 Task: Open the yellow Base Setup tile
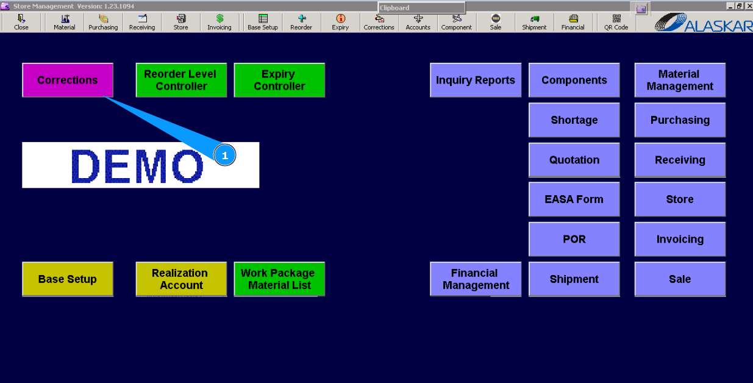(68, 279)
